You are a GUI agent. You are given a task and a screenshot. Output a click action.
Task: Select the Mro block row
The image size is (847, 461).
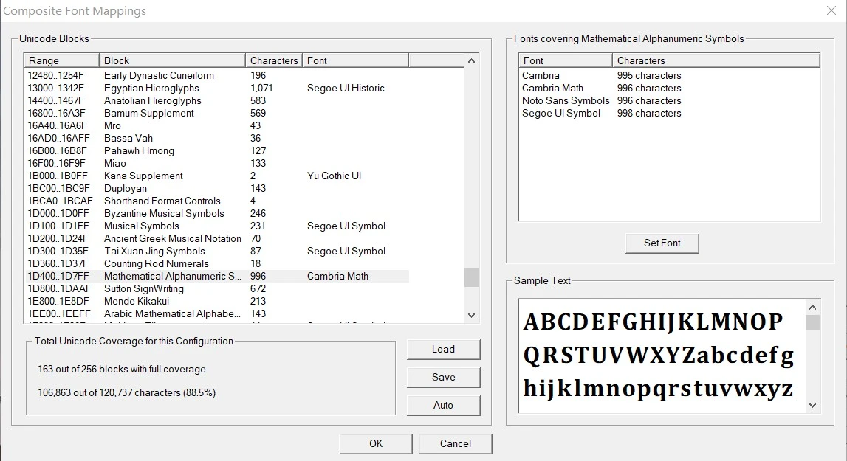(217, 126)
